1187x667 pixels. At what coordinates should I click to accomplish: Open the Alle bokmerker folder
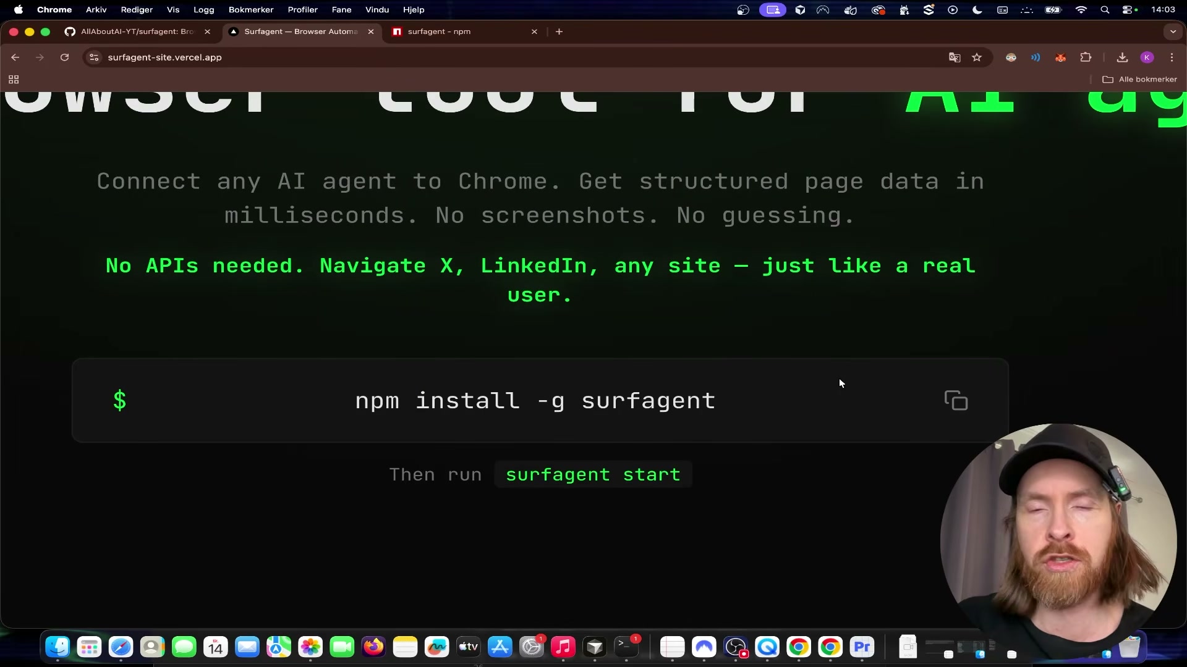point(1139,79)
